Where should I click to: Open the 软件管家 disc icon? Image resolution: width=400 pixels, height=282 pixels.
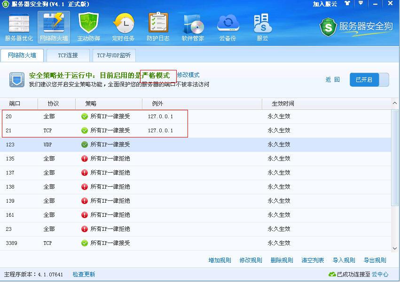pos(193,27)
